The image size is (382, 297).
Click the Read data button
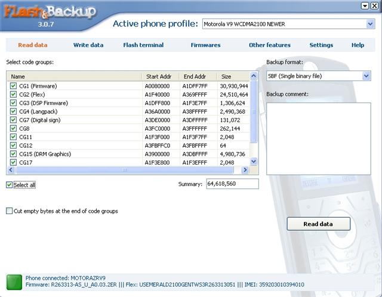click(x=318, y=224)
